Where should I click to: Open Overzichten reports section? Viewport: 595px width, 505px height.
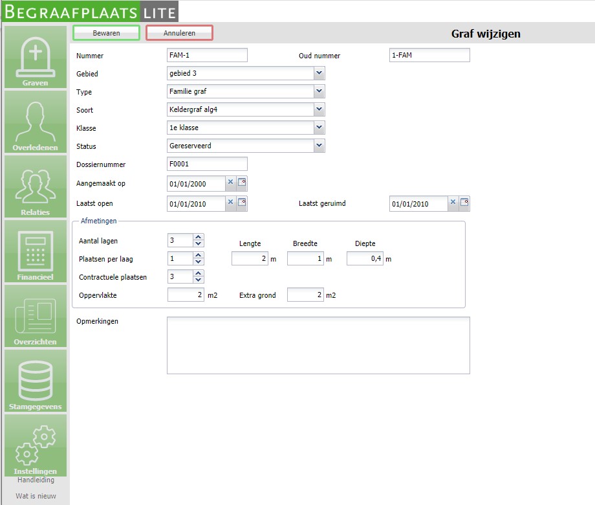click(36, 316)
